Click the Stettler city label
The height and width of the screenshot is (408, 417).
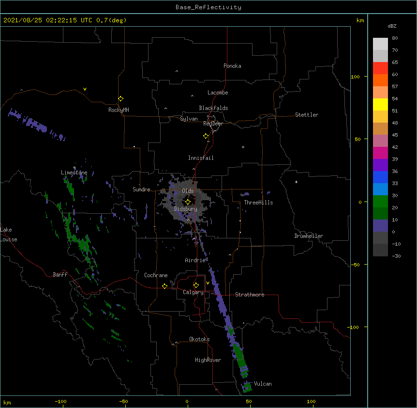[x=307, y=115]
